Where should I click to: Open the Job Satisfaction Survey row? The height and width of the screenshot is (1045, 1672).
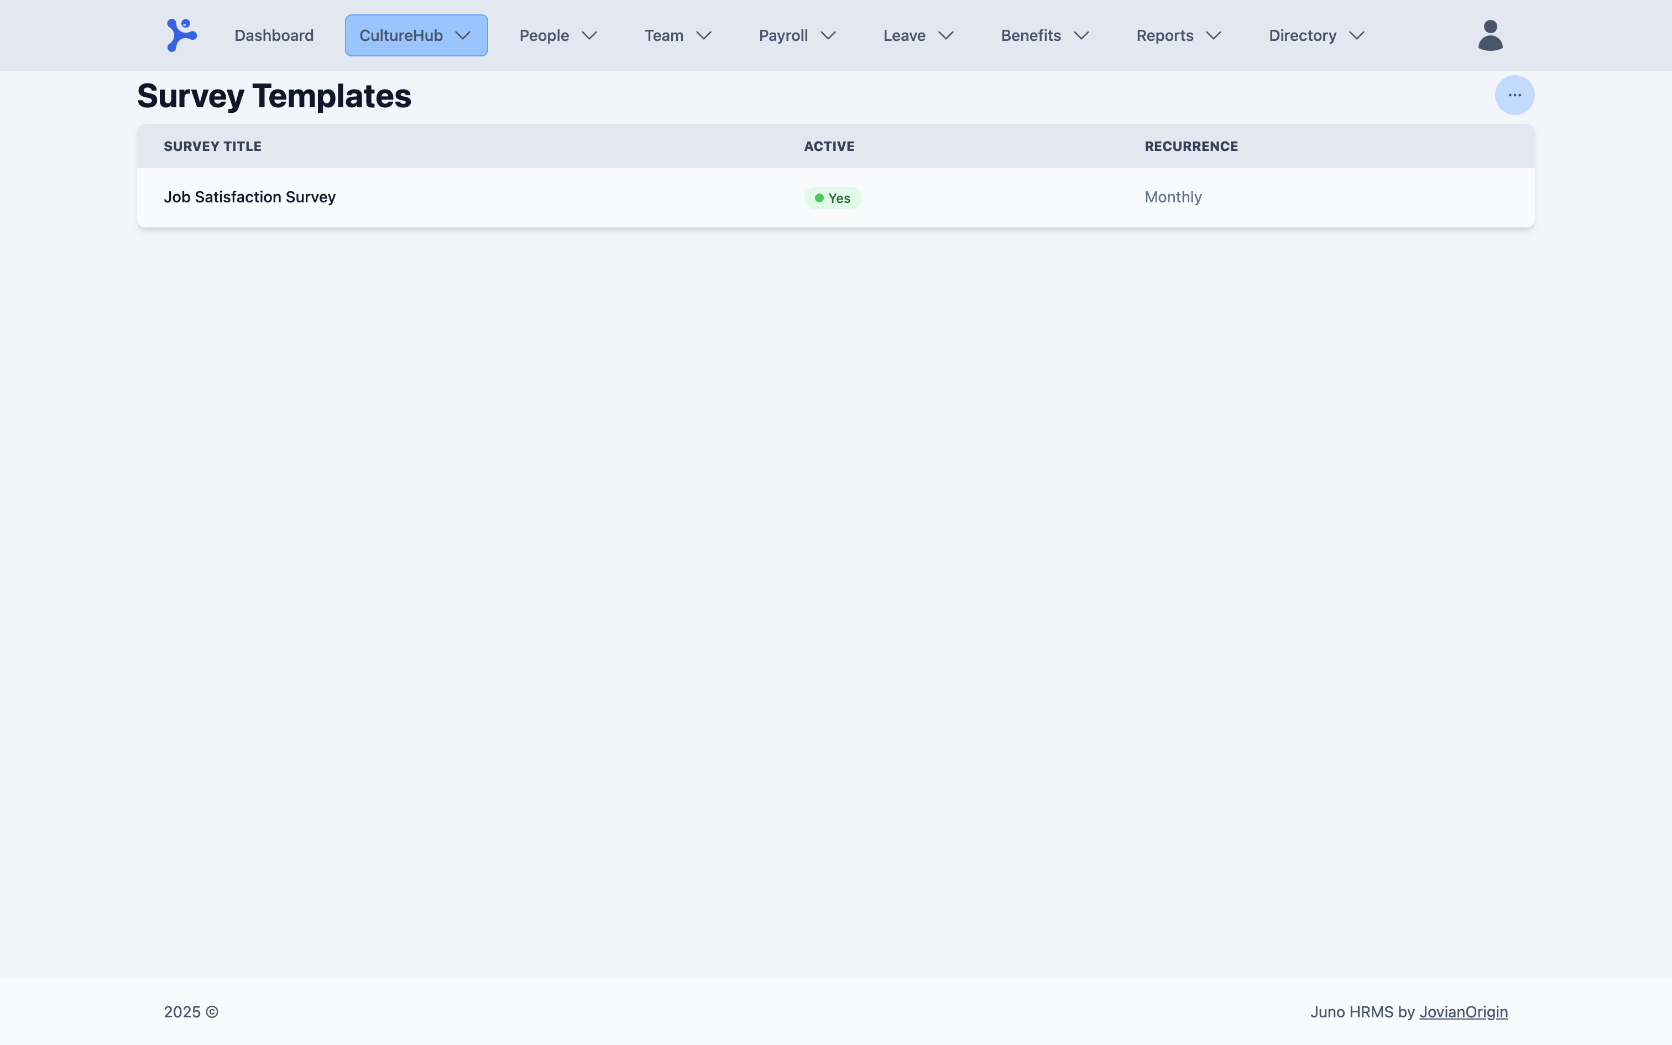835,198
